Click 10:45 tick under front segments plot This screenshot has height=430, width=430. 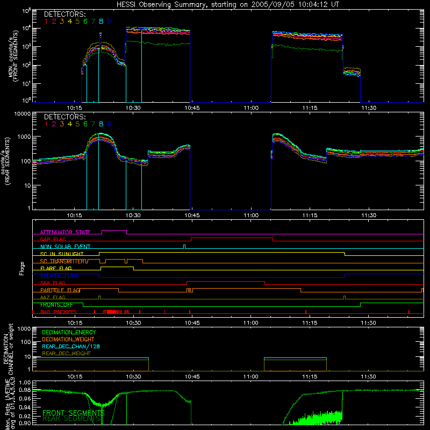pos(192,108)
